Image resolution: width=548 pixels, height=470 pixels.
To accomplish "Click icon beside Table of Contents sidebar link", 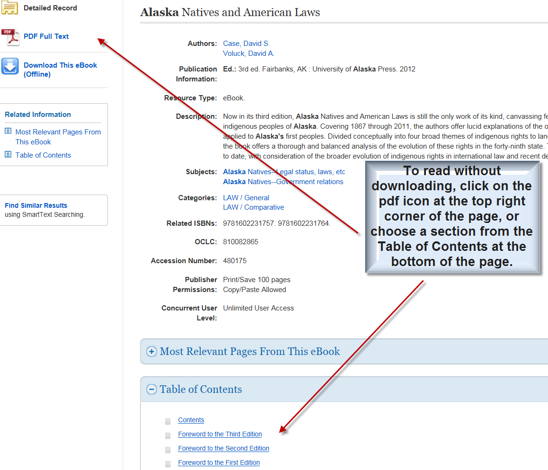I will (8, 154).
